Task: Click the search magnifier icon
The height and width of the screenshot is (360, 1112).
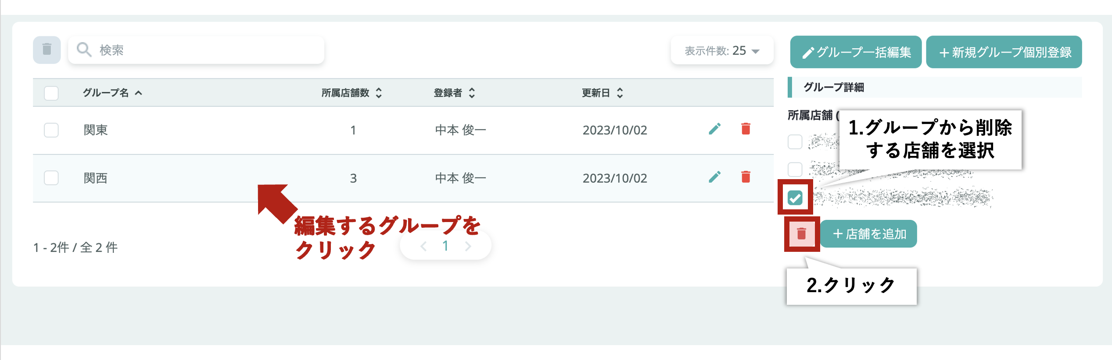Action: [x=84, y=50]
